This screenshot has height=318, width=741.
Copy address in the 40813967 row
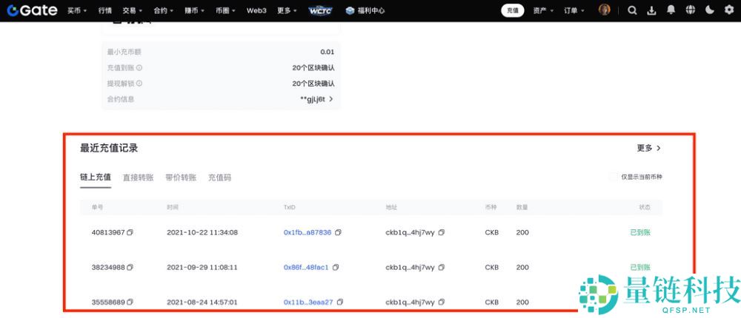(x=442, y=232)
